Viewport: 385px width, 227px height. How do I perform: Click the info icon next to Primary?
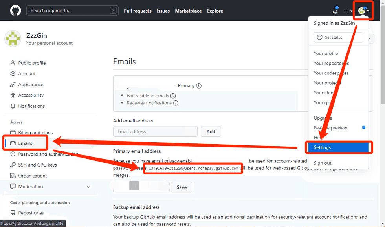click(199, 85)
